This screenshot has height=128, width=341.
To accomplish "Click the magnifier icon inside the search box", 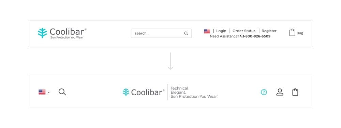I will pos(186,33).
